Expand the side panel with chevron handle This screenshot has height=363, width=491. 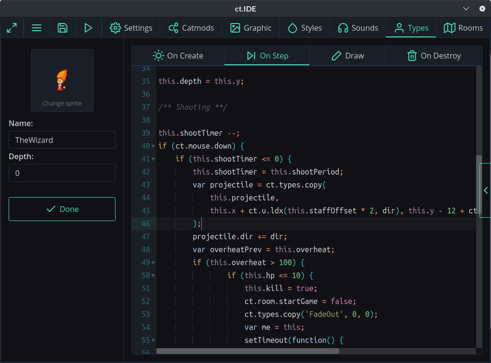tap(485, 190)
